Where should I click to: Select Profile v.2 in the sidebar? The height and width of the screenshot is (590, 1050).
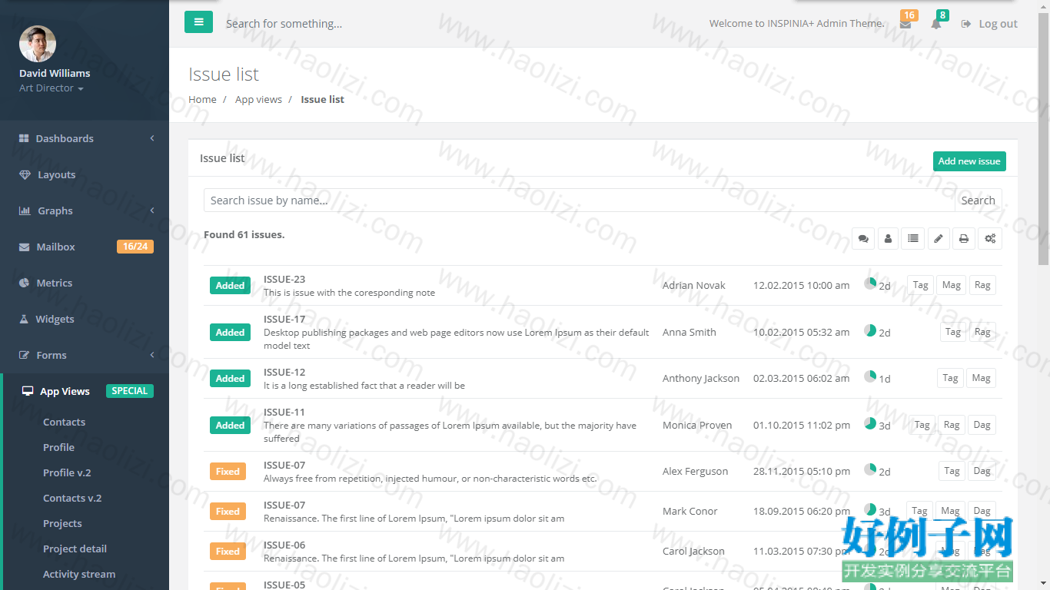tap(67, 472)
